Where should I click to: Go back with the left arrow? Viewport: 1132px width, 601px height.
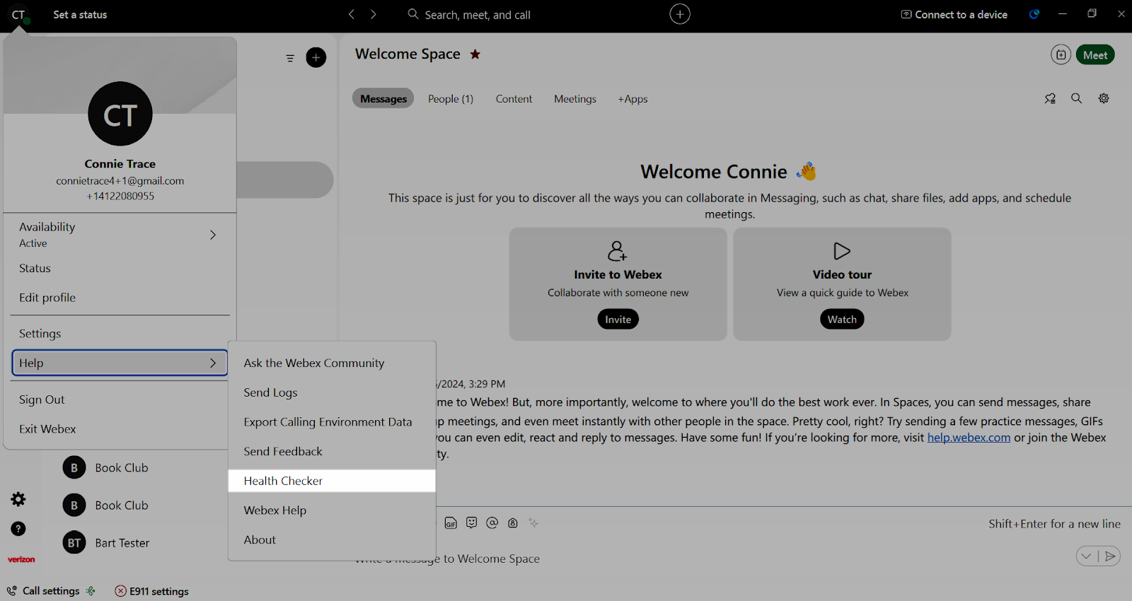click(x=352, y=14)
